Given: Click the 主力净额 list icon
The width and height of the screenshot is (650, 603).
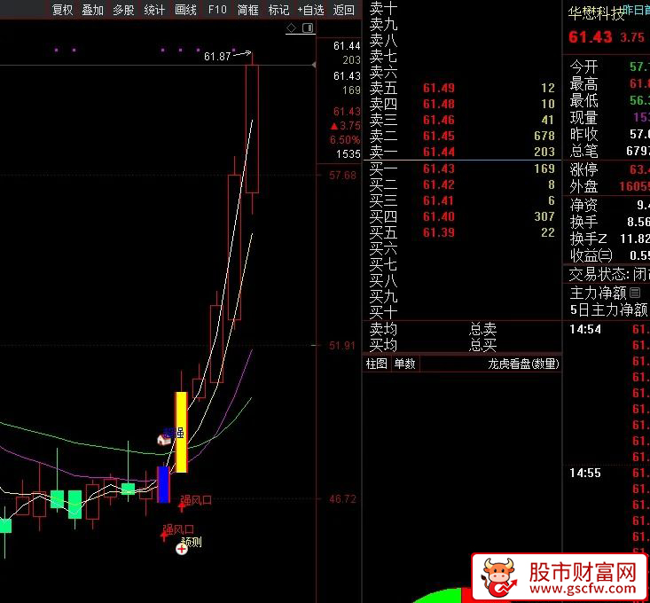Looking at the screenshot, I should (635, 293).
